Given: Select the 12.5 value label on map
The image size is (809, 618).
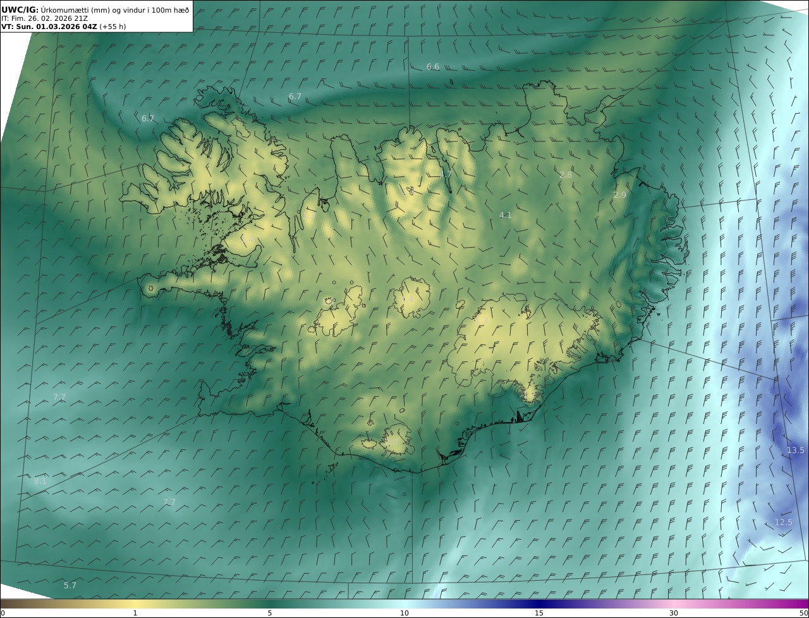Looking at the screenshot, I should [783, 523].
